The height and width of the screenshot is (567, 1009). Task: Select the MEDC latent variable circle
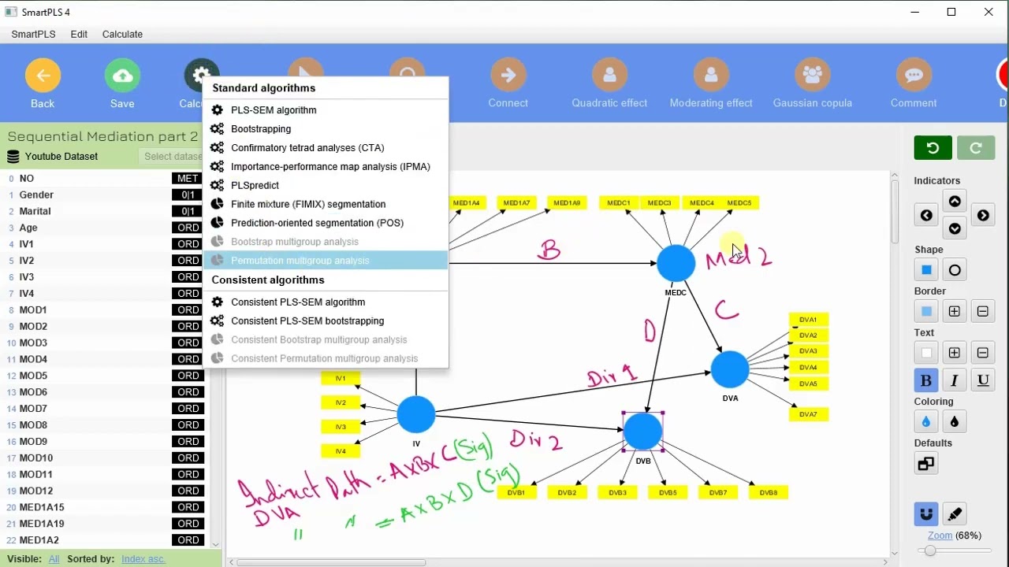676,263
